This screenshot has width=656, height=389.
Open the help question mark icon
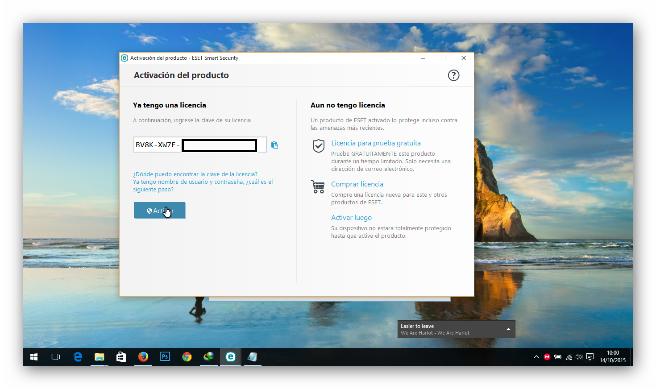[x=453, y=75]
